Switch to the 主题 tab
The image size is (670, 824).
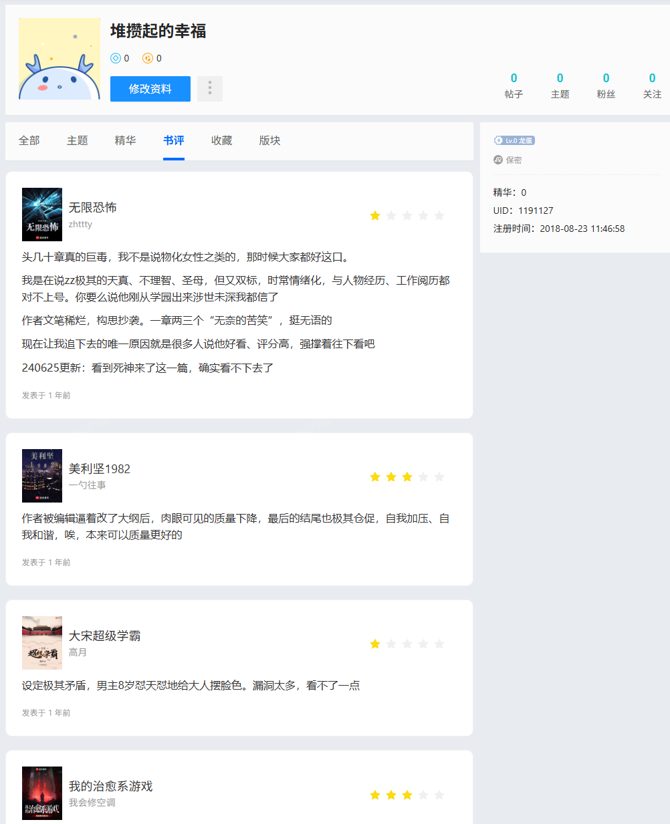coord(78,140)
